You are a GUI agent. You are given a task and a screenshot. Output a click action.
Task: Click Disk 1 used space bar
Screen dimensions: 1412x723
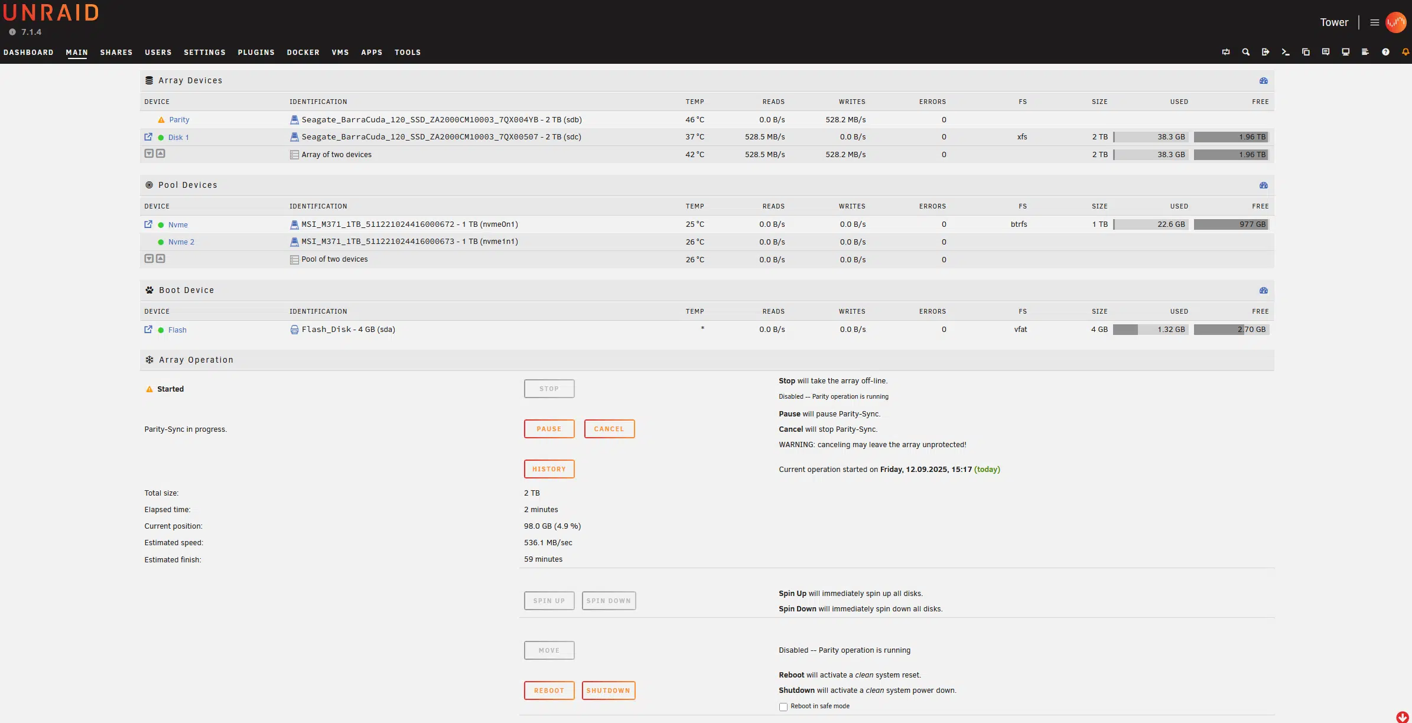1150,137
